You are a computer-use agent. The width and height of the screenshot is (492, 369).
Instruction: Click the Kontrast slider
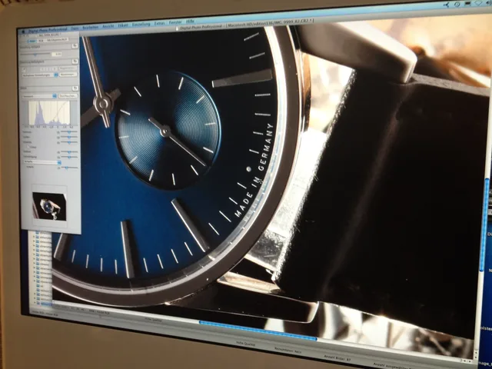(x=68, y=132)
